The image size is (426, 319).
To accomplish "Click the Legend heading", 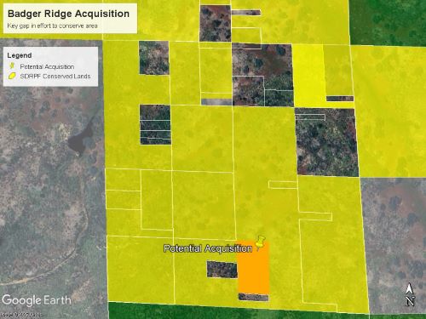I will tap(20, 55).
